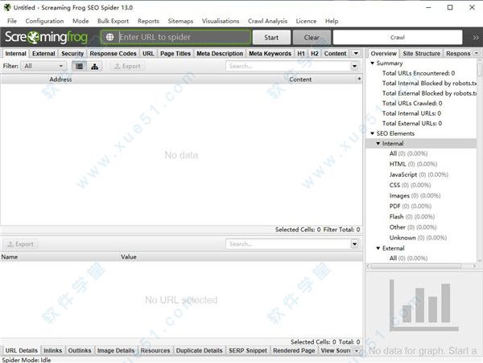Image resolution: width=483 pixels, height=363 pixels.
Task: Click the lower Search field
Action: click(x=289, y=244)
